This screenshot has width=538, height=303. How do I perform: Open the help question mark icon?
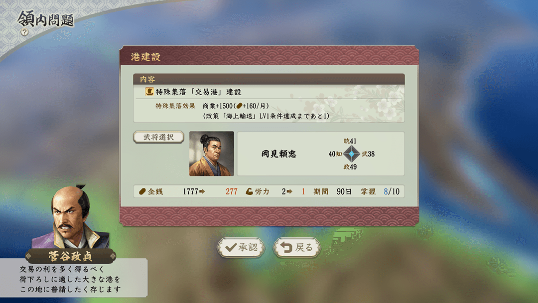click(24, 32)
